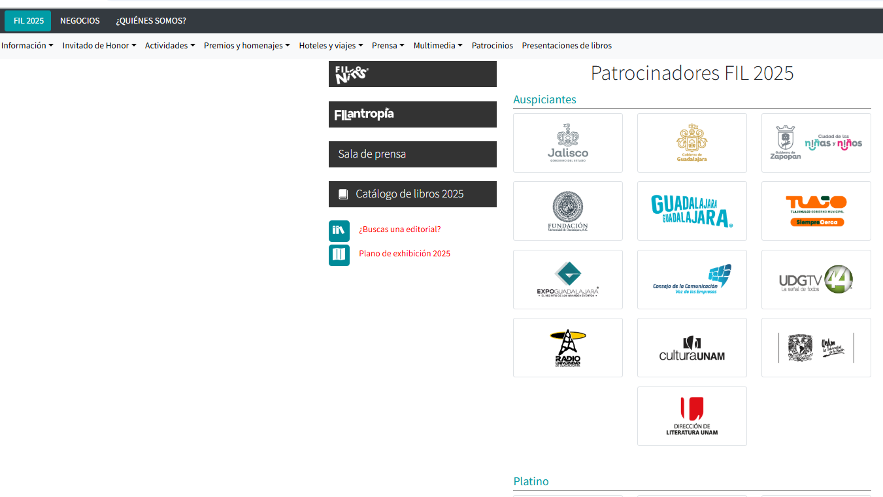Viewport: 883px width, 497px height.
Task: Click the map icon beside Plano de exhibición
Action: tap(339, 254)
